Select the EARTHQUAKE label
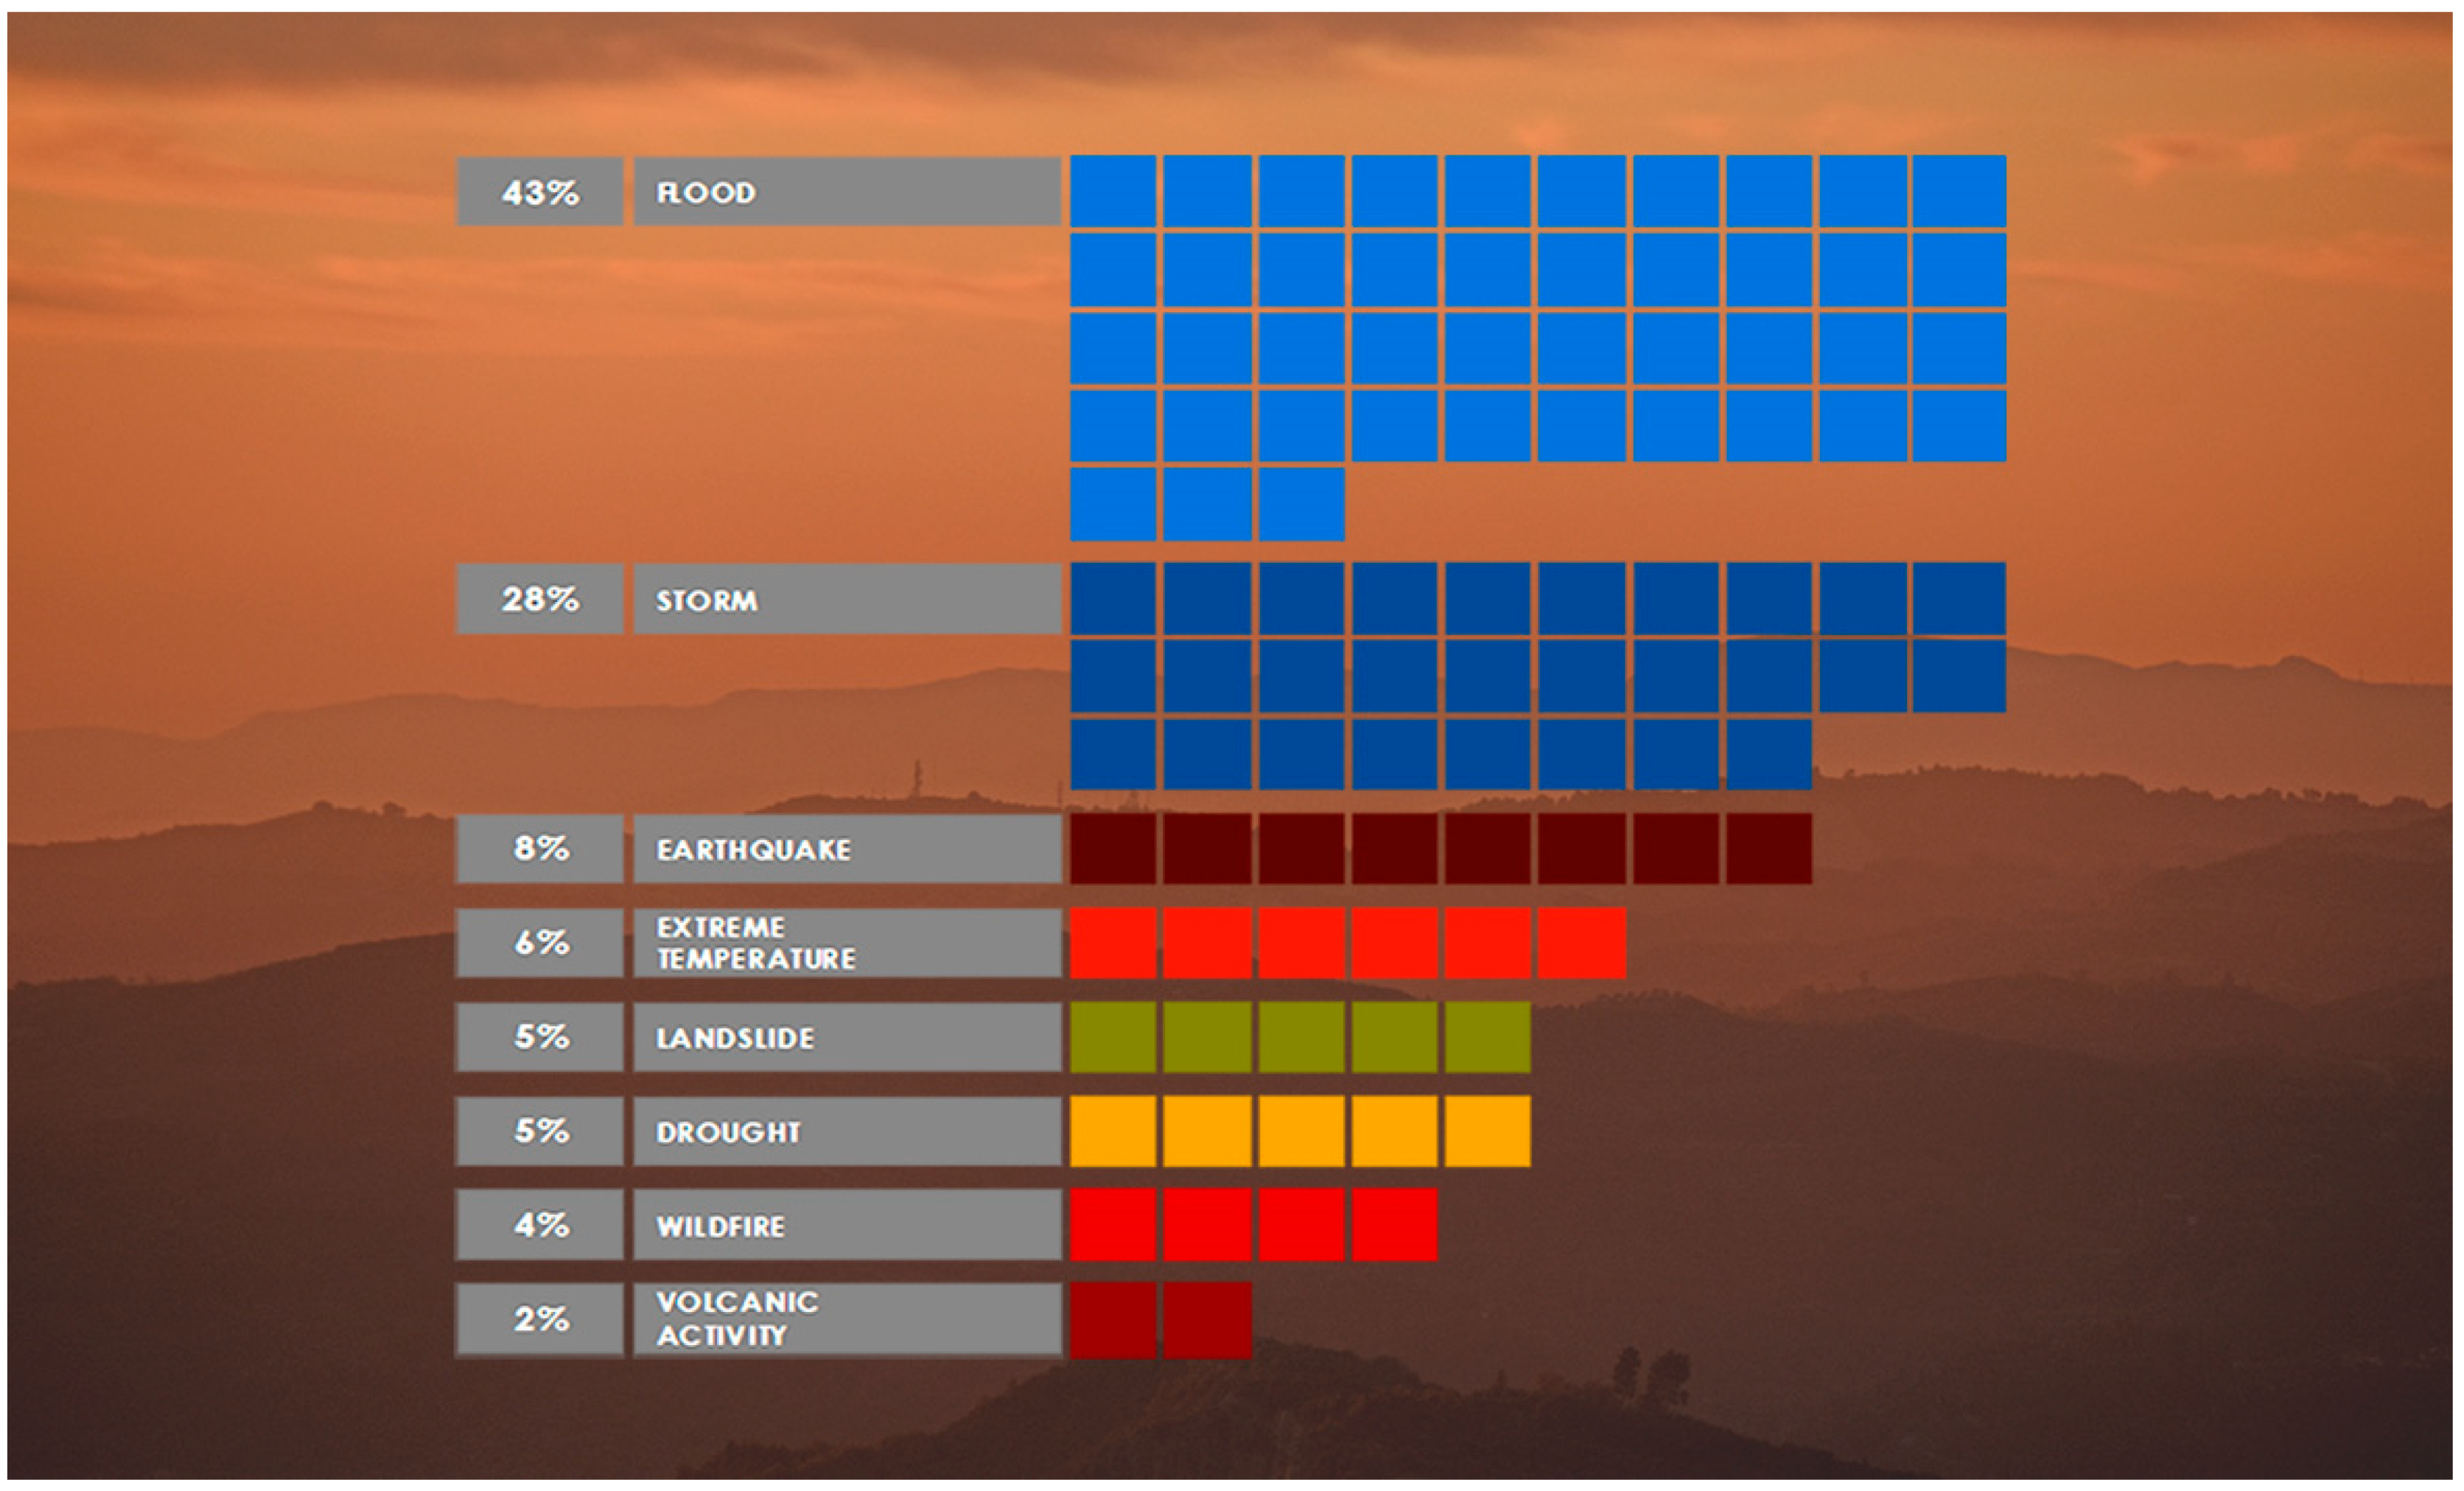 [846, 848]
